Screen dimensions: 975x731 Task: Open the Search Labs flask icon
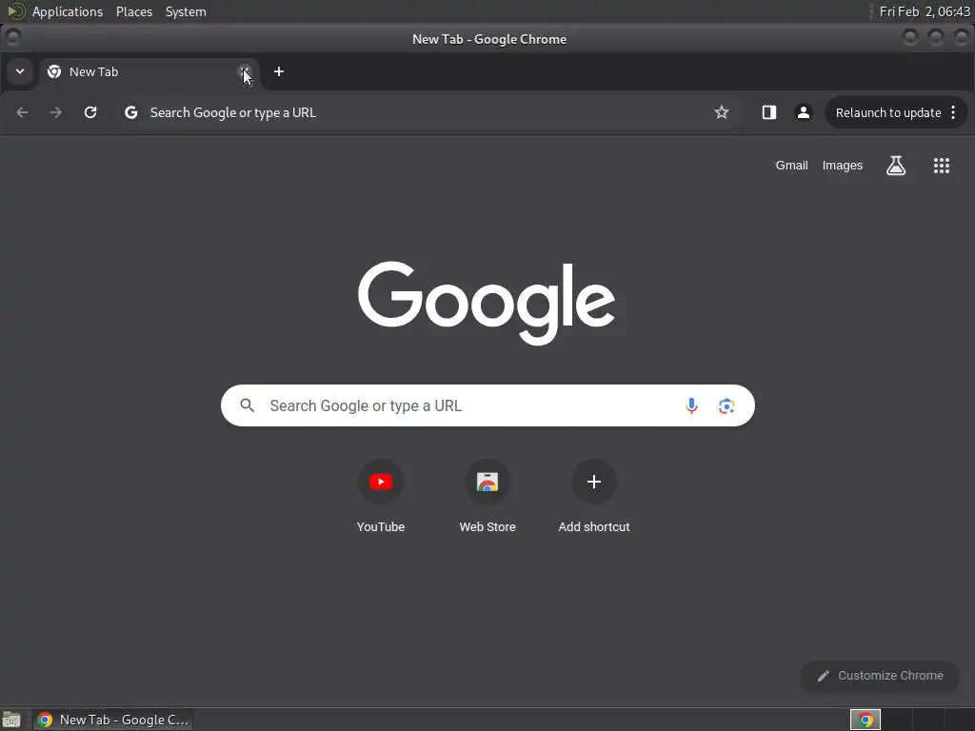point(896,166)
